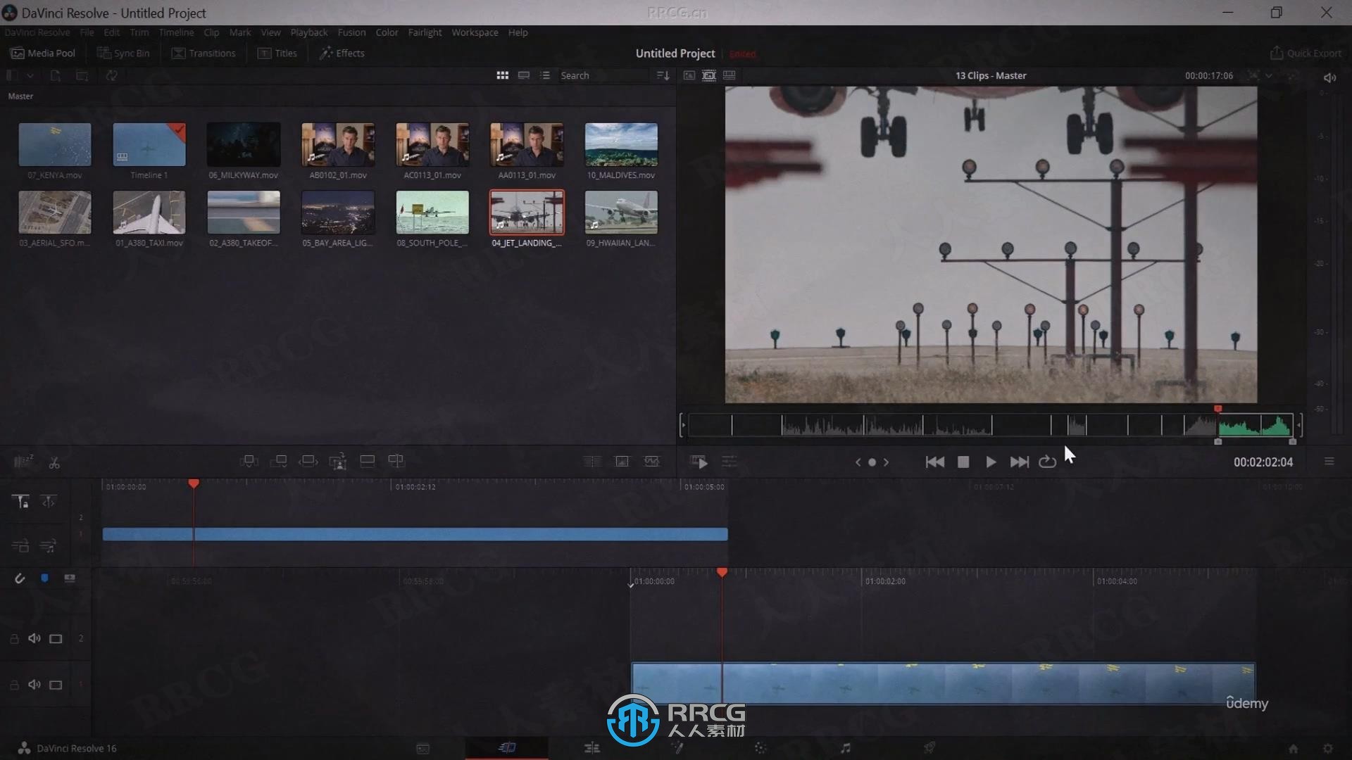Click the Append to end icon
The height and width of the screenshot is (760, 1352).
click(x=279, y=462)
